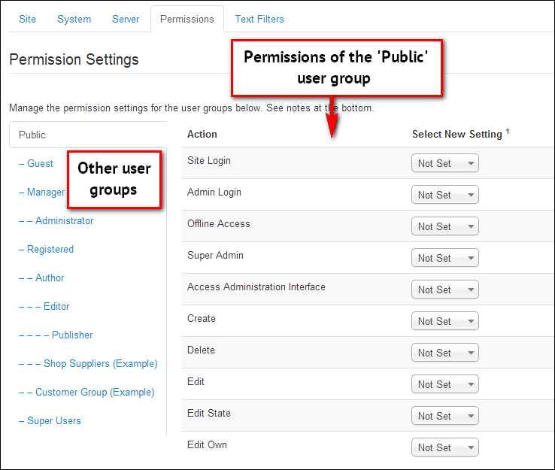Screen dimensions: 555x470
Task: Change the Super Admin permission dropdown
Action: [445, 258]
